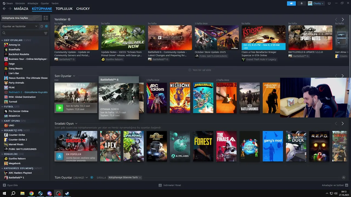Switch to Big Picture monitor icon
This screenshot has height=197, width=351.
tap(329, 3)
